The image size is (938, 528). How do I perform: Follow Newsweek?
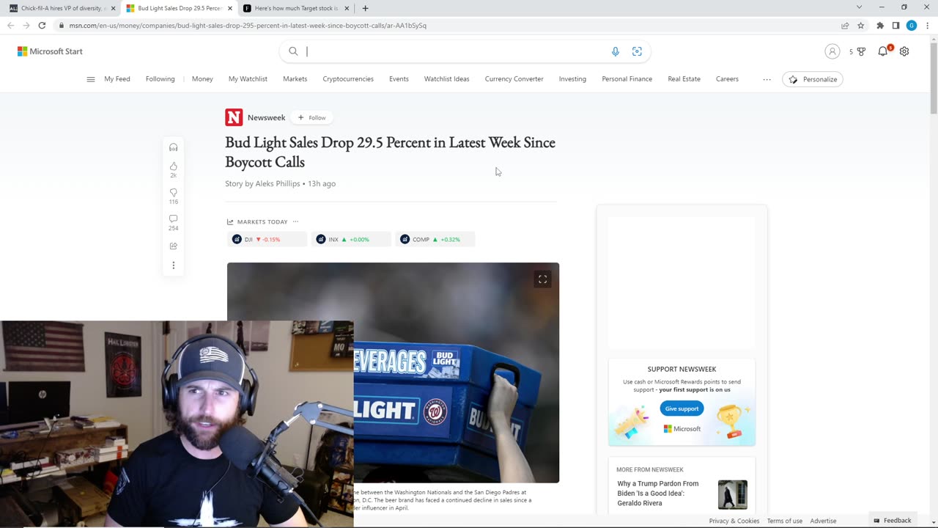(312, 117)
